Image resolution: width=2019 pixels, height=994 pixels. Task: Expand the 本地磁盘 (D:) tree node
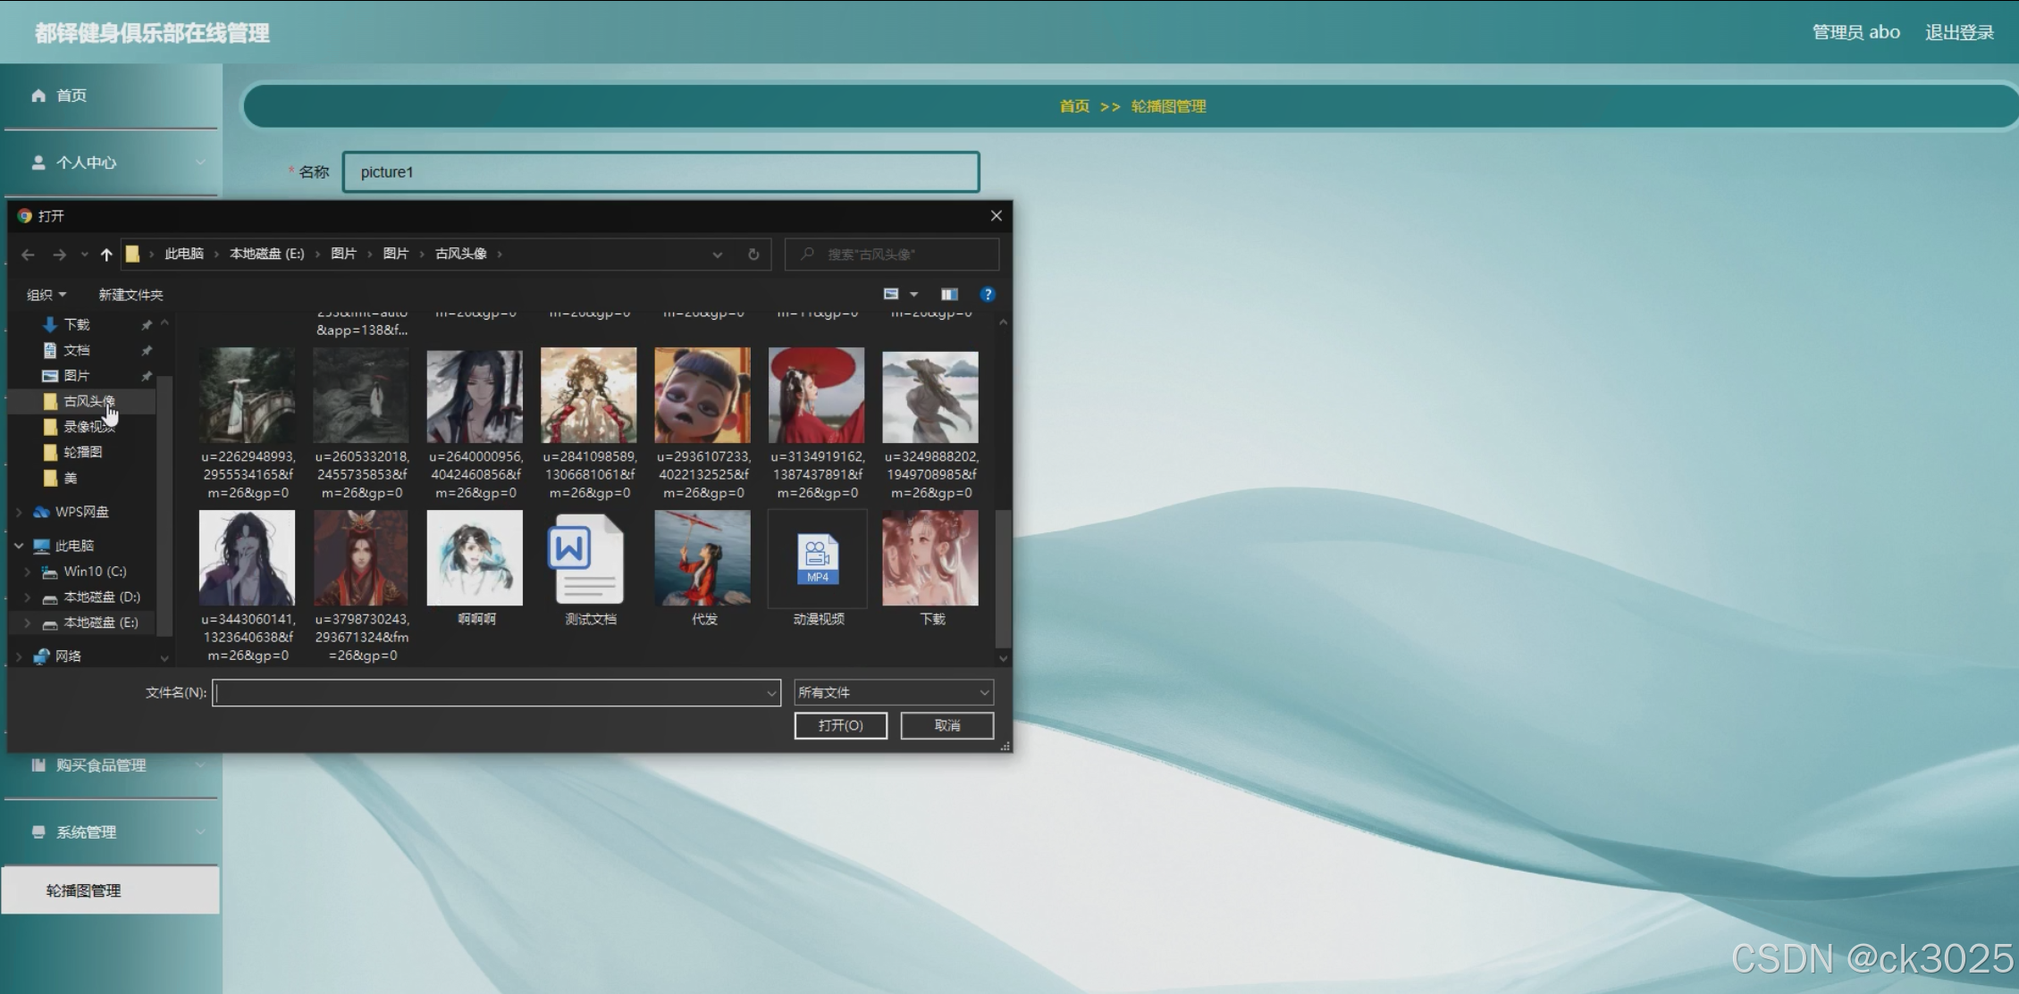(28, 597)
